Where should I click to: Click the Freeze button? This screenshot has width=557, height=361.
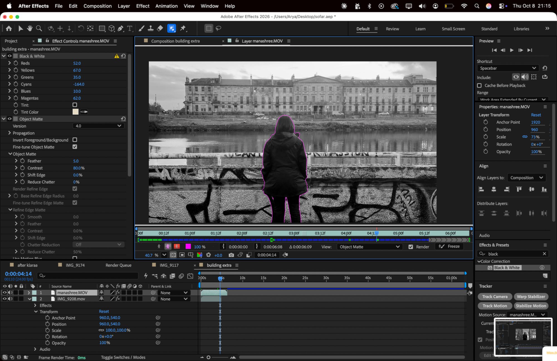(x=449, y=247)
